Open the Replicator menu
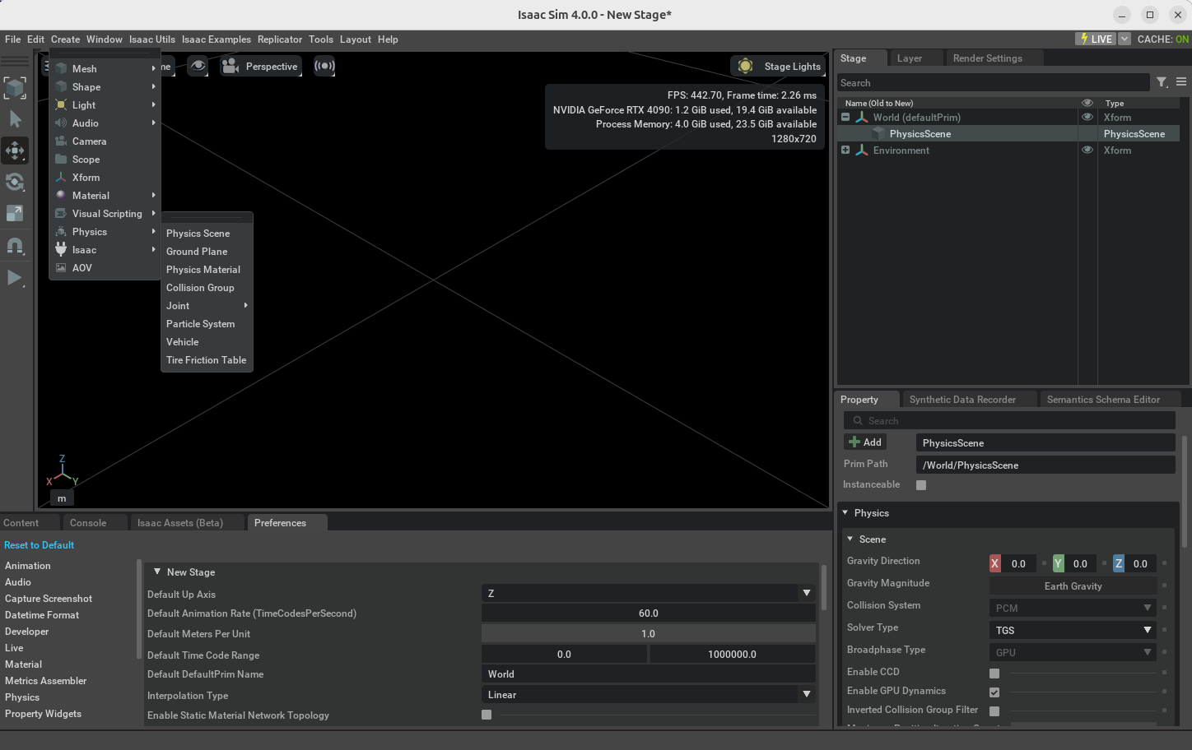Viewport: 1192px width, 750px height. (x=280, y=39)
